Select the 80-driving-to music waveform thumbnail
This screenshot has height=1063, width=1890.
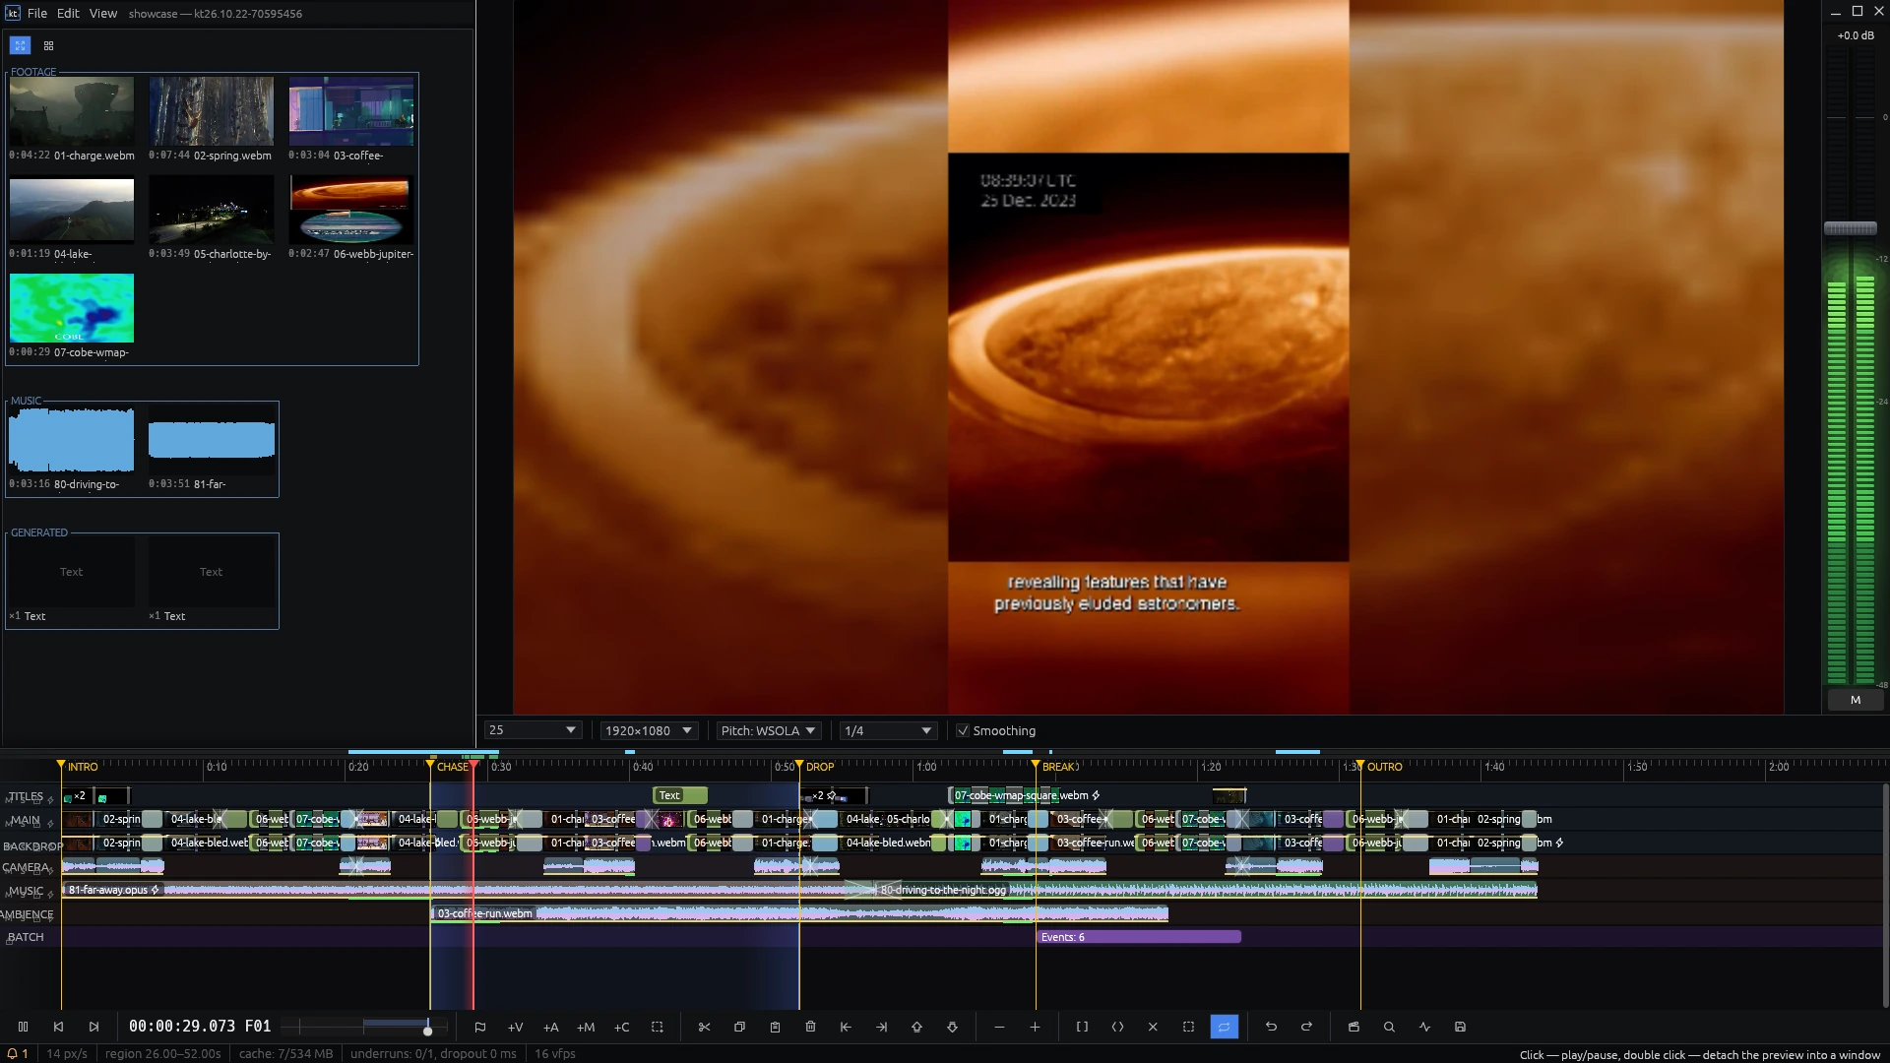[x=72, y=440]
